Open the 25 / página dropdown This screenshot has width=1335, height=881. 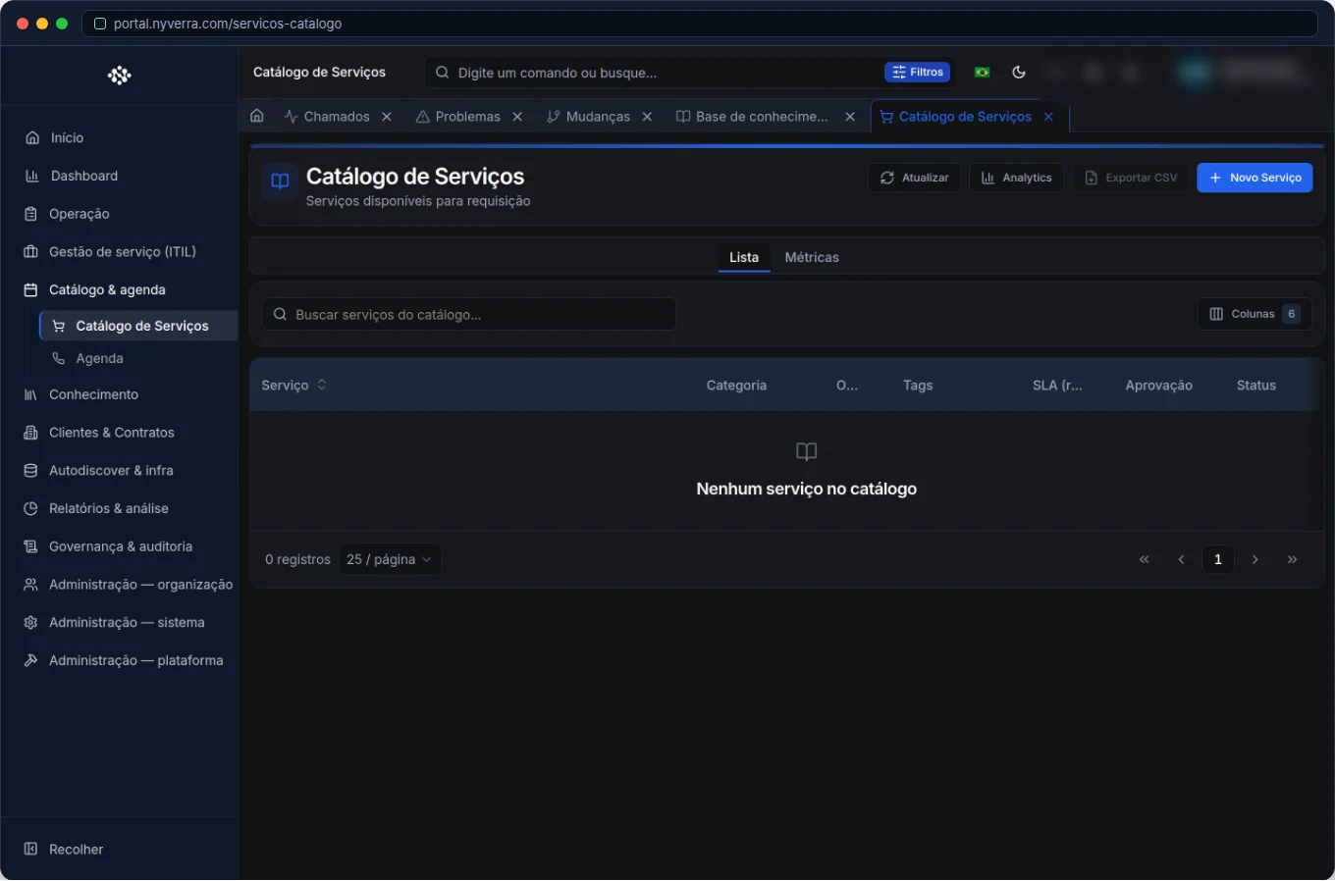390,559
